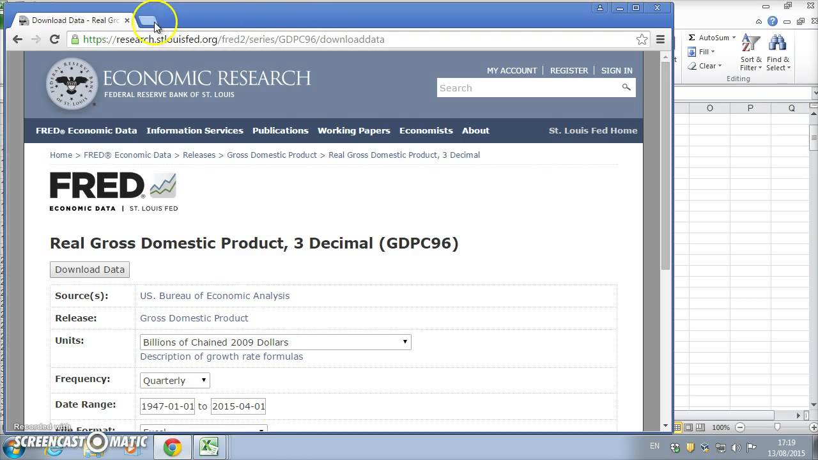Click the Gross Domestic Product breadcrumb link
This screenshot has height=460, width=818.
point(272,155)
